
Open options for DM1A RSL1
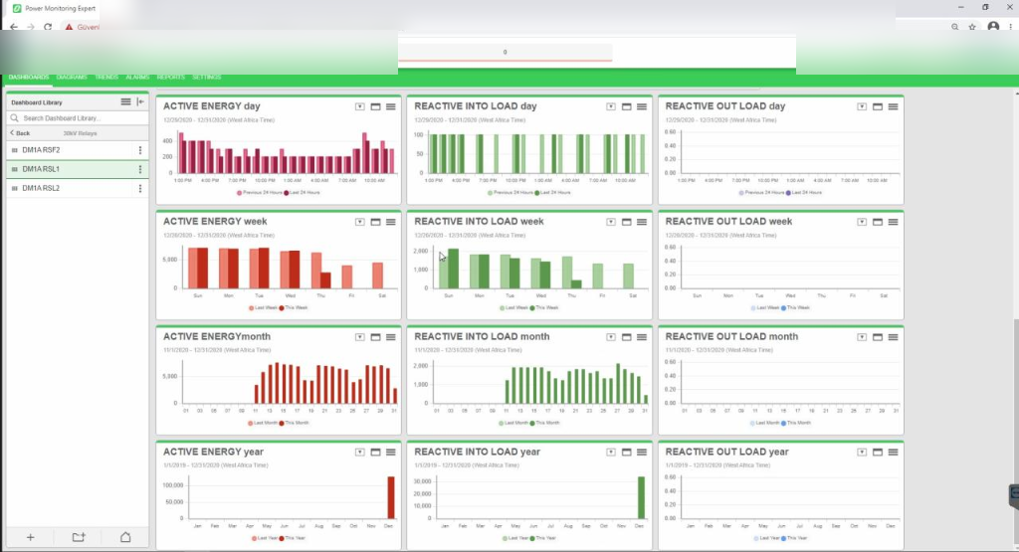[x=139, y=169]
